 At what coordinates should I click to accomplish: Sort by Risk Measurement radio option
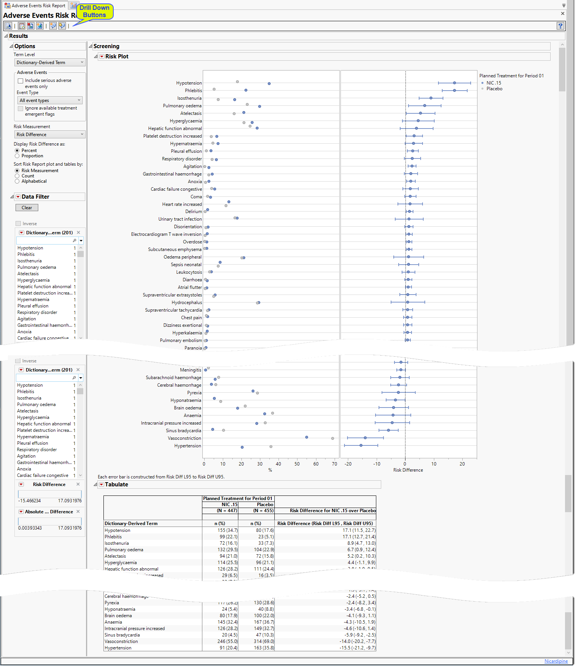pos(17,171)
